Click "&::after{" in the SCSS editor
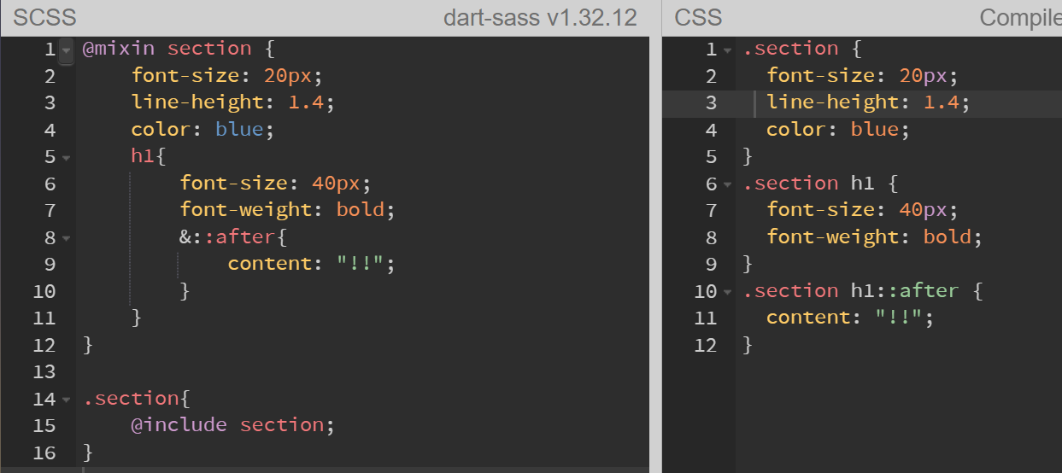This screenshot has height=473, width=1062. click(232, 237)
